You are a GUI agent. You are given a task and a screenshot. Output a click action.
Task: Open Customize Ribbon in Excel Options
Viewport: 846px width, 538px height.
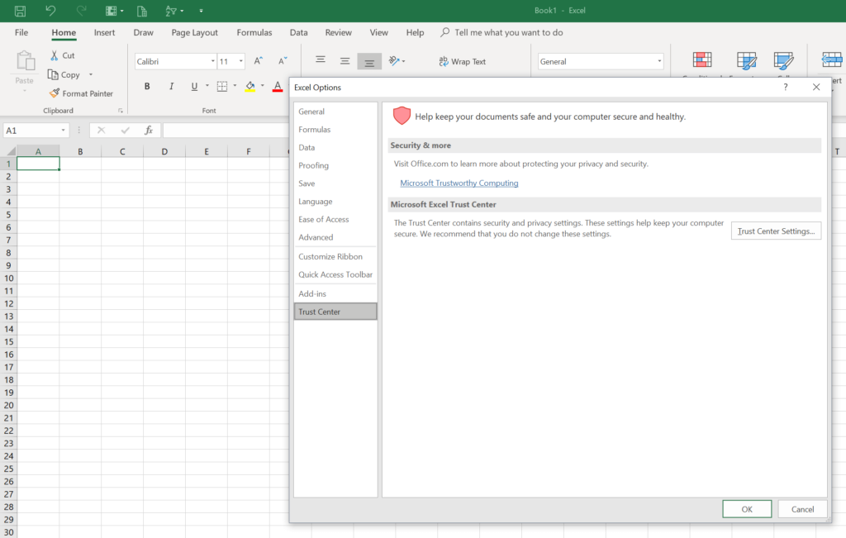(x=335, y=257)
